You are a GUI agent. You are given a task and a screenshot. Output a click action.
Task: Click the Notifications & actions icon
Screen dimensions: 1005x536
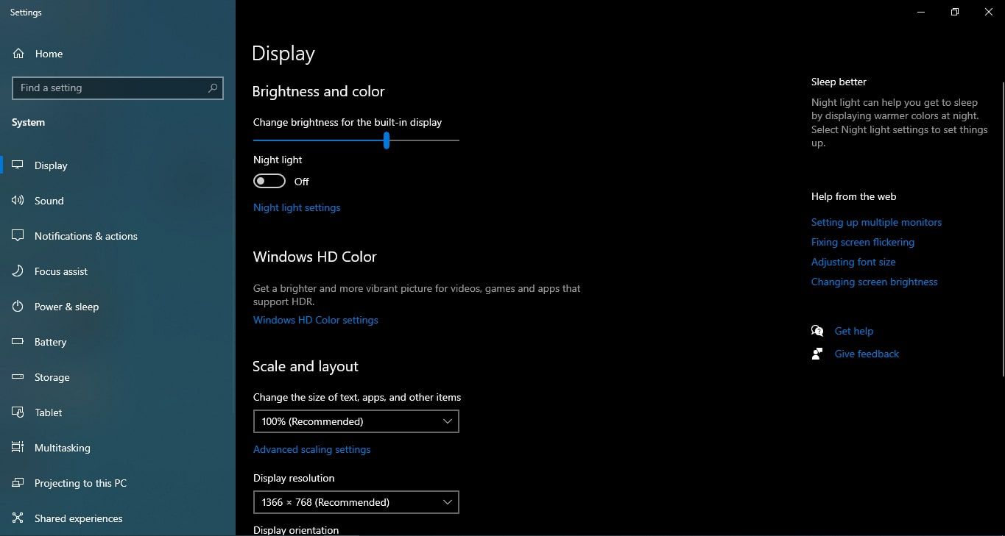[x=18, y=236]
